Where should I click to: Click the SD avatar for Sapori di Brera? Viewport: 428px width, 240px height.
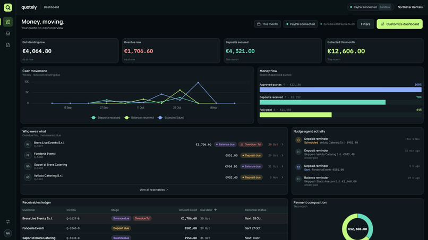pyautogui.click(x=28, y=166)
